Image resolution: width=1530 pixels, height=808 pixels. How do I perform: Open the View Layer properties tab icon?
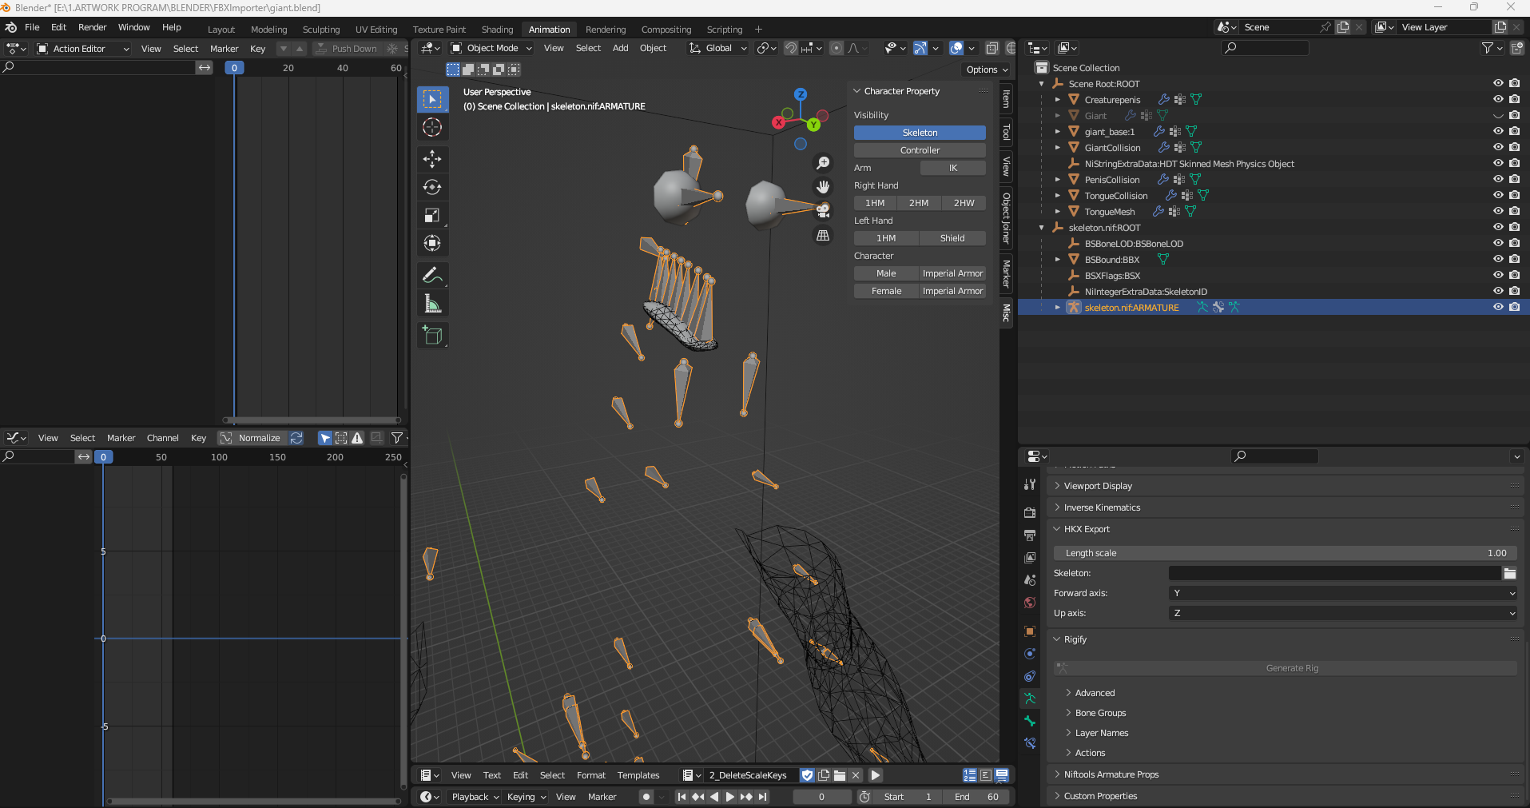click(1030, 557)
